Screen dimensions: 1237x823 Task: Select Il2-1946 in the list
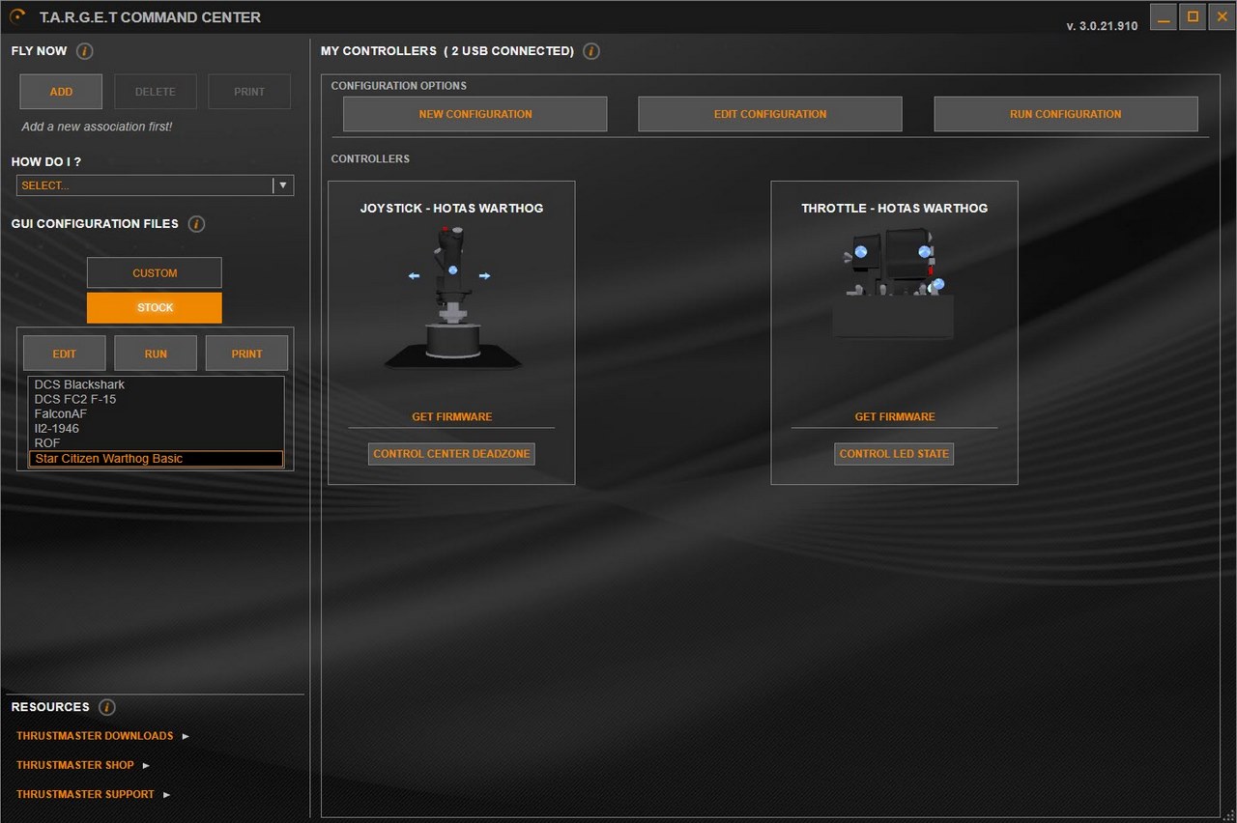(x=156, y=428)
